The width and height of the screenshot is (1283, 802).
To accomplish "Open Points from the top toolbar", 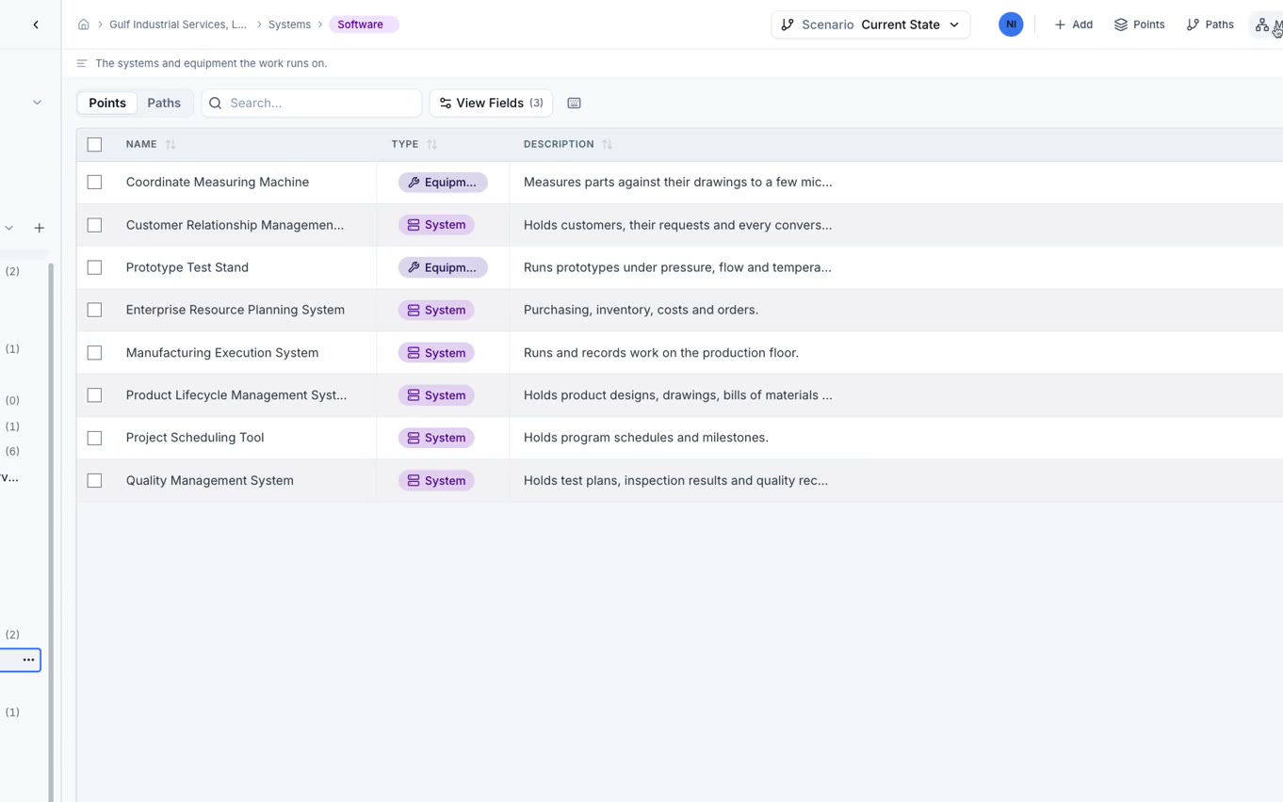I will click(x=1139, y=24).
